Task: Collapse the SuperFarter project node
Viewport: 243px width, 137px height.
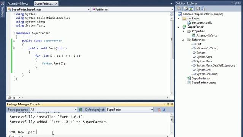Action: 179,27
